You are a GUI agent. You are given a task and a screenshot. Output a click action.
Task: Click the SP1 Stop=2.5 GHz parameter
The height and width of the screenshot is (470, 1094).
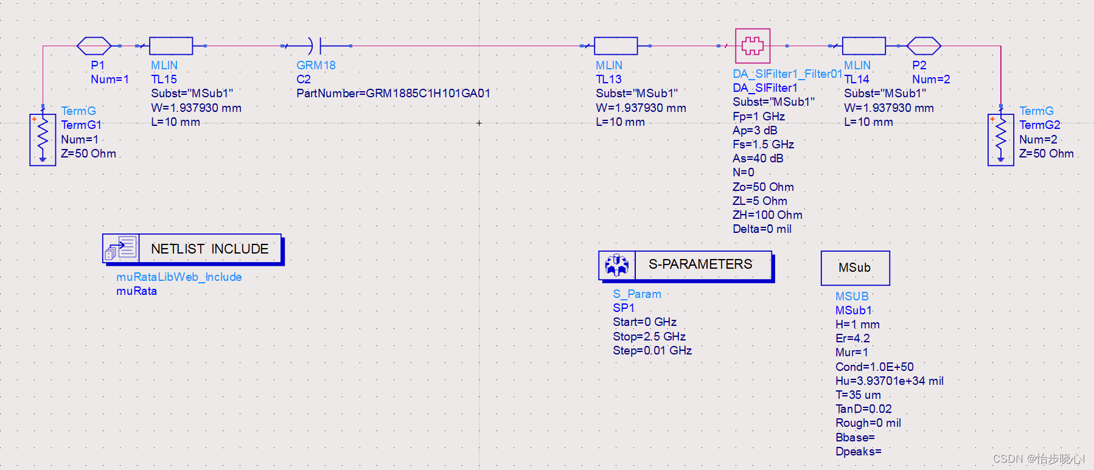click(x=649, y=336)
